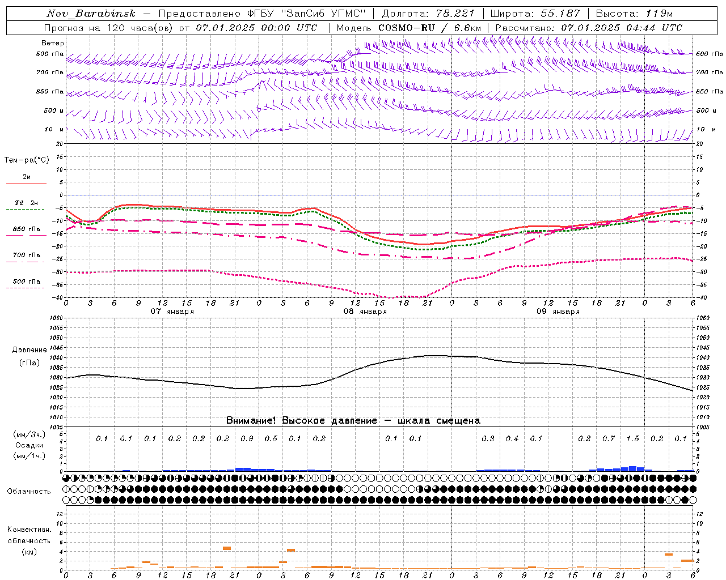
Task: Select the 'Тем-ра(°C)' axis title
Action: click(x=27, y=160)
